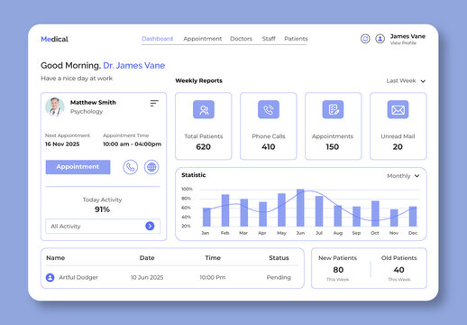467x325 pixels.
Task: Click the 16 Nov 2025 appointment date
Action: 62,144
